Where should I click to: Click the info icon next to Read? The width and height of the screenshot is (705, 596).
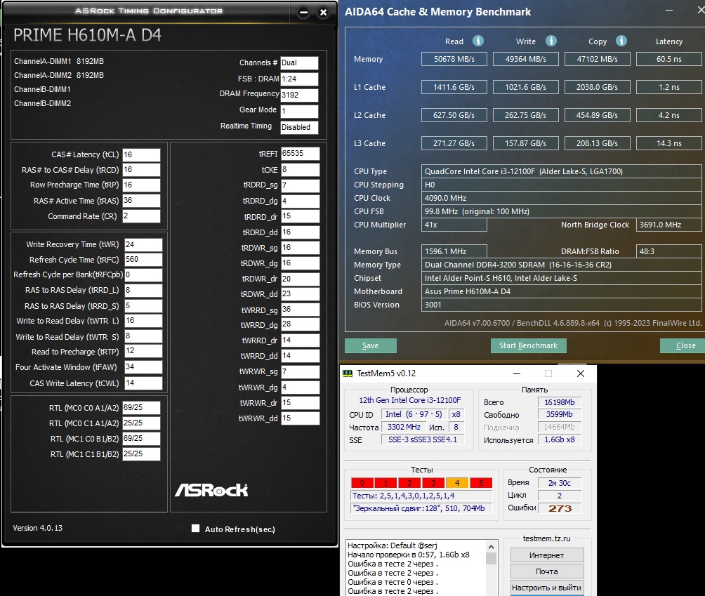click(478, 41)
